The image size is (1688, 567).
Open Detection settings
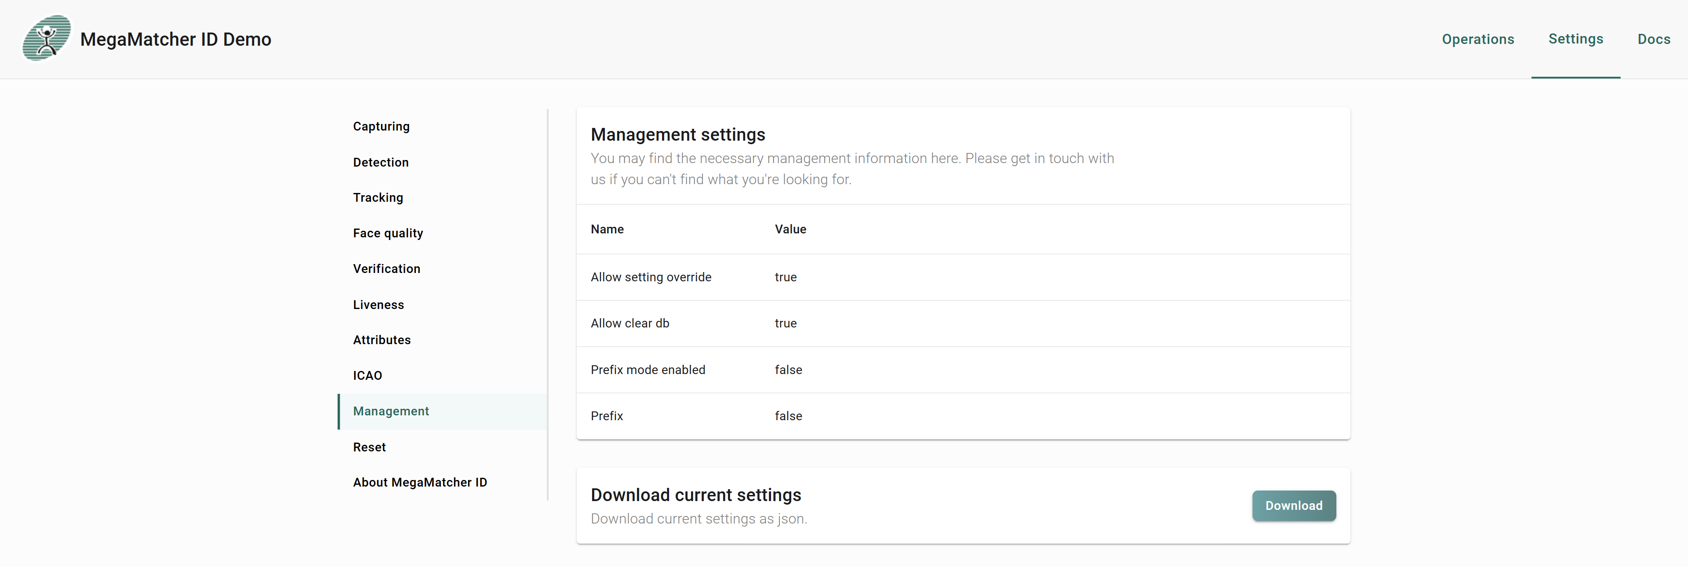point(443,162)
